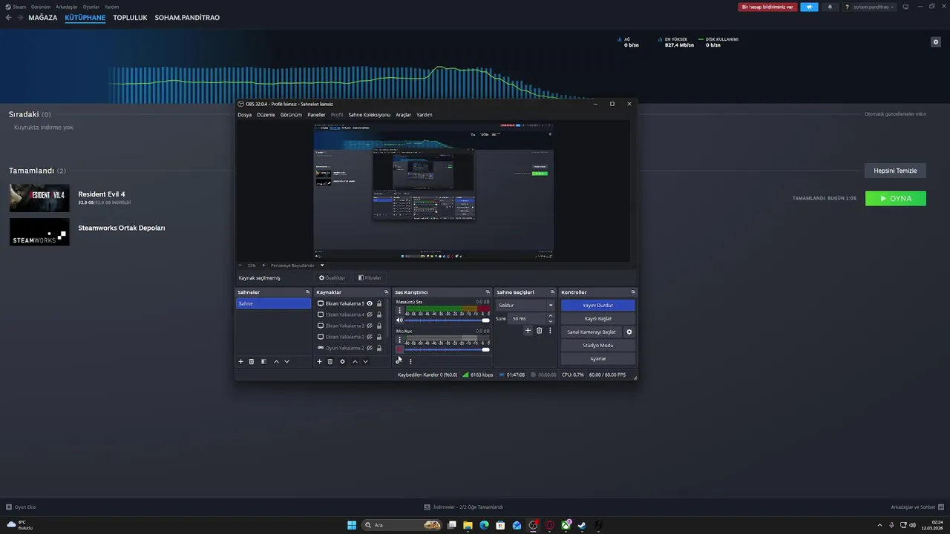
Task: Toggle lock on Ekran Yakalama 4
Action: tap(379, 314)
